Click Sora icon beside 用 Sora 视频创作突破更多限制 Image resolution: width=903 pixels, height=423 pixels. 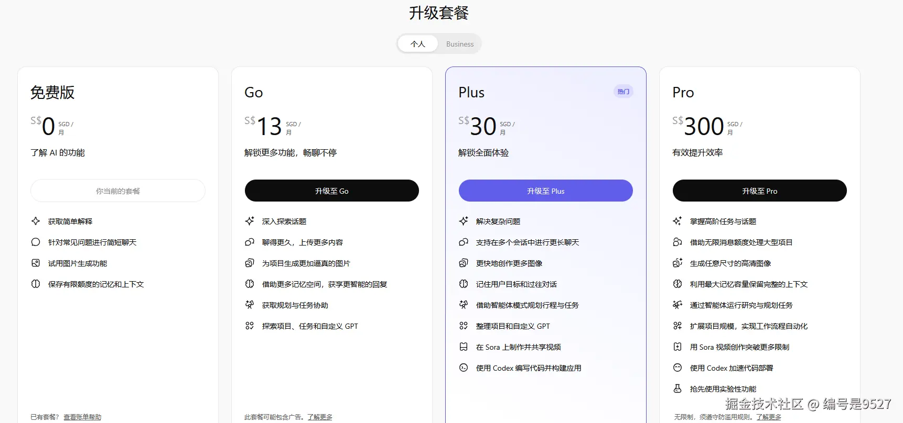tap(678, 347)
